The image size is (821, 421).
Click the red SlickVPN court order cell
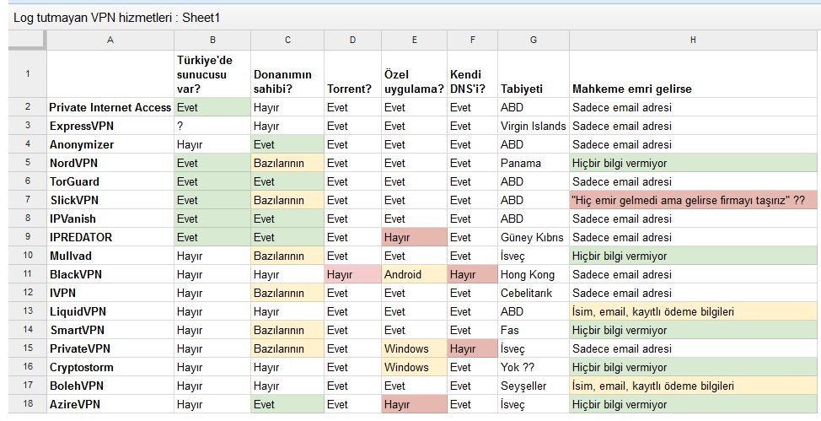click(693, 200)
